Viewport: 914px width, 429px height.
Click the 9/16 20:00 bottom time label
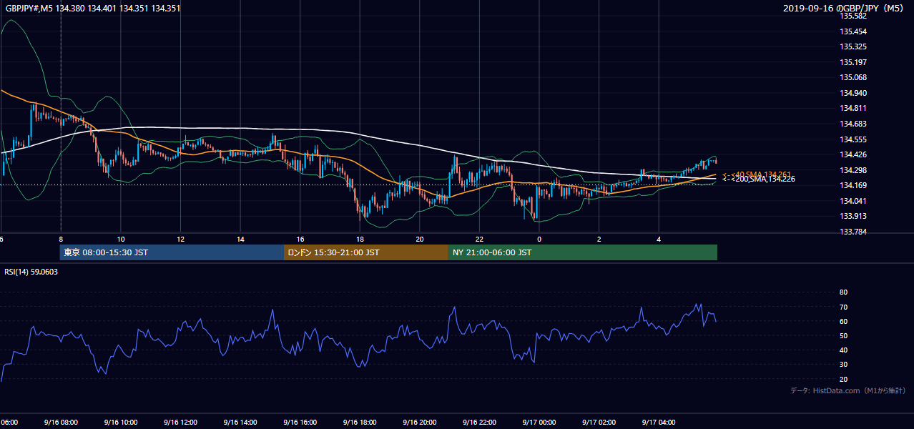(x=419, y=423)
